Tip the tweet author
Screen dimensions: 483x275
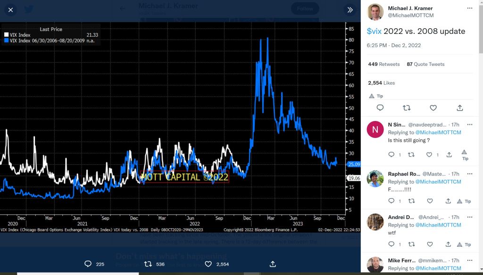[376, 96]
